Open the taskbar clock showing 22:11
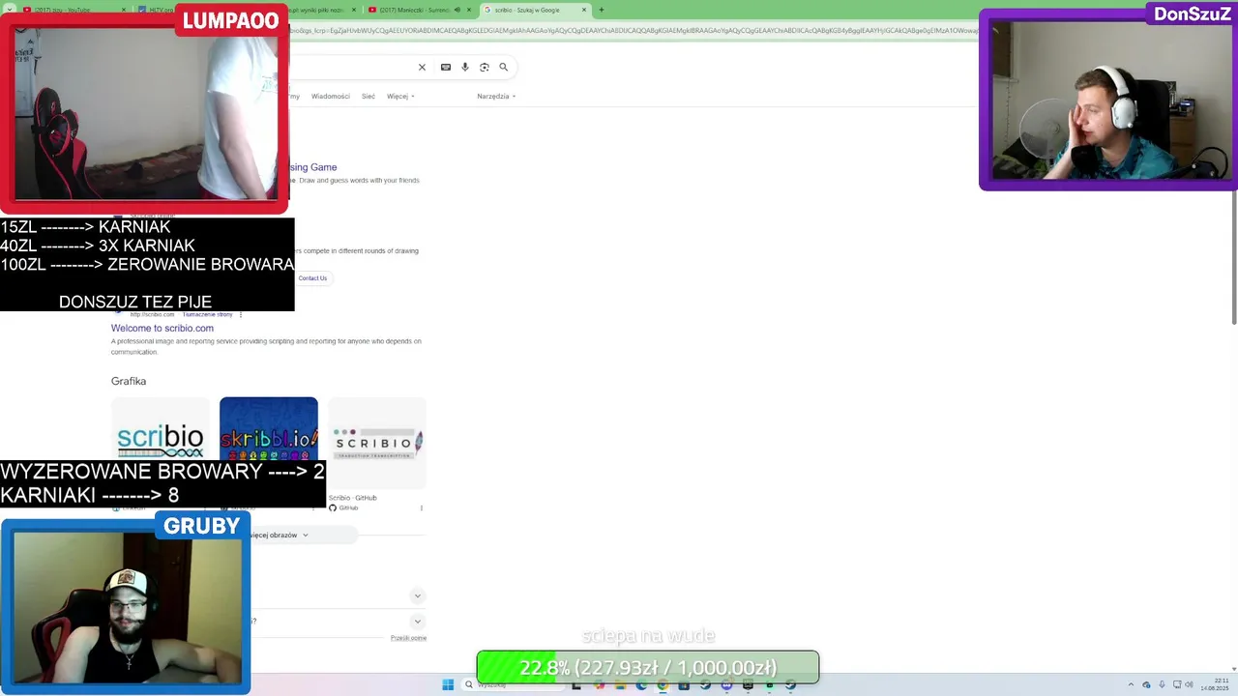Screen dimensions: 1238x696 click(x=1215, y=684)
